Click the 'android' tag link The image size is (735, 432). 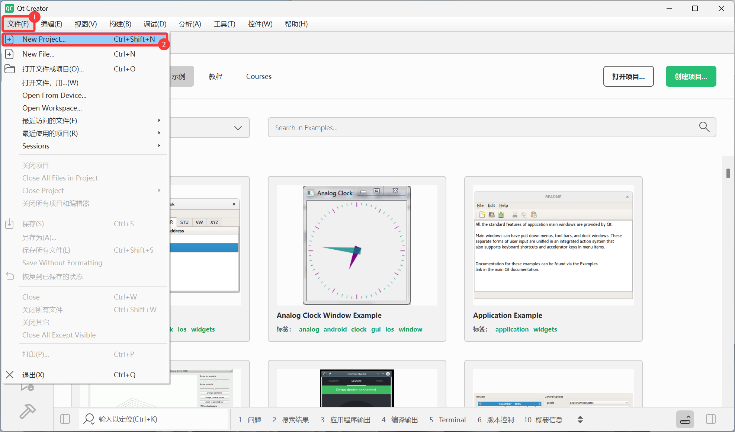click(x=335, y=329)
